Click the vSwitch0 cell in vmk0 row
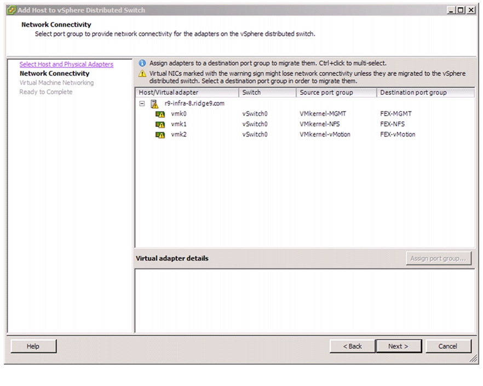Viewport: 483px width, 386px height. click(x=255, y=113)
